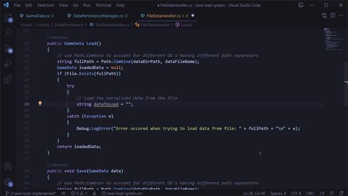Open the File menu

(x=17, y=5)
